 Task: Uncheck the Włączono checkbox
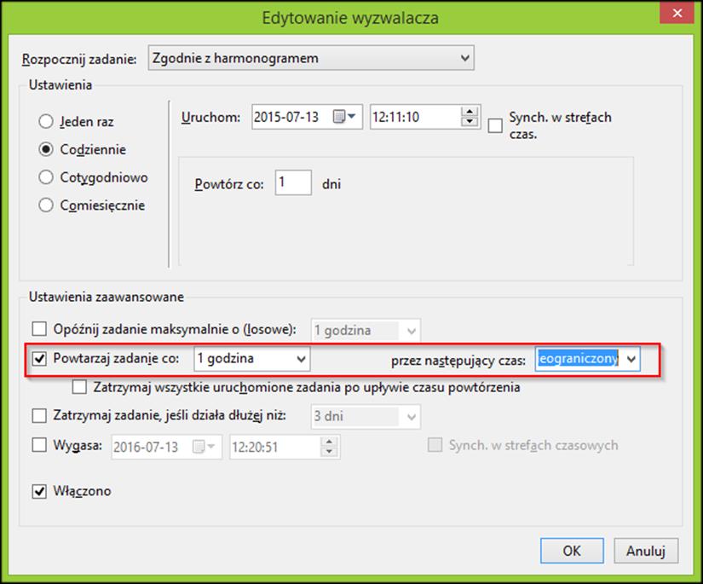coord(39,491)
